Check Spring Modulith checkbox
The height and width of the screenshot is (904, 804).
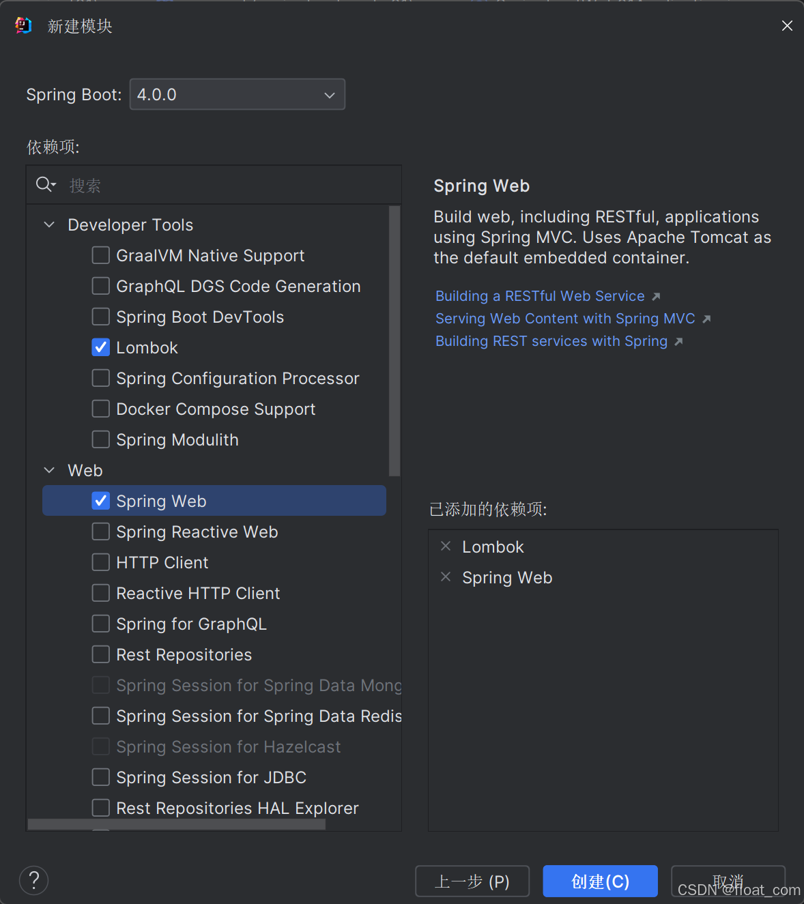click(x=101, y=439)
